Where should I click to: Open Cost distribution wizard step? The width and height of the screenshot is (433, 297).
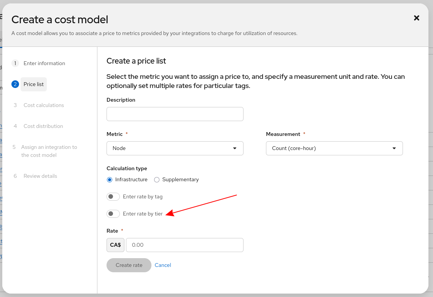coord(43,126)
